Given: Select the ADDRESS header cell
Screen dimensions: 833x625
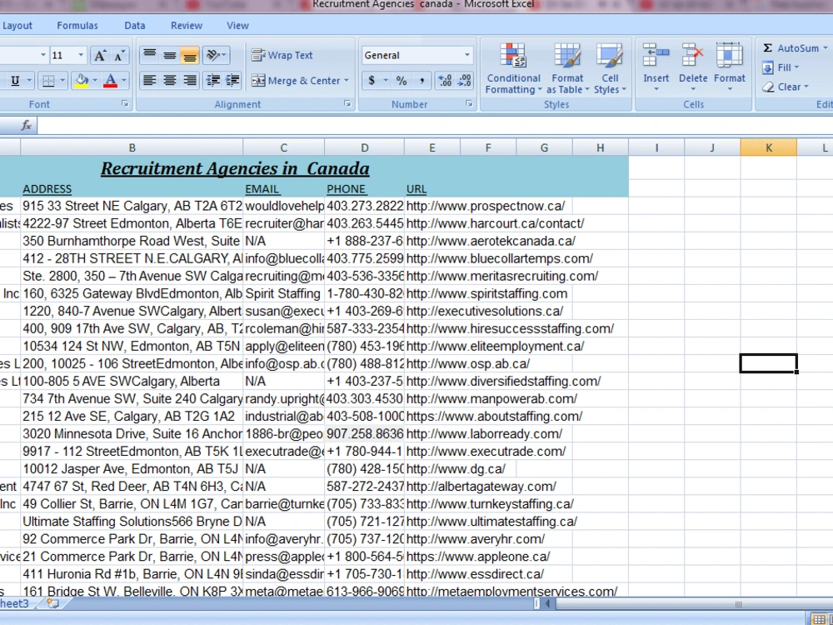Looking at the screenshot, I should pos(132,188).
